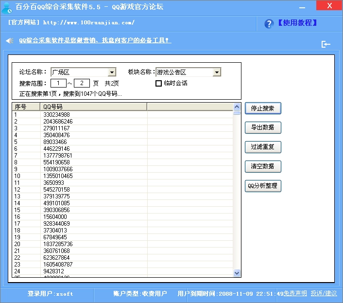Image resolution: width=343 pixels, height=303 pixels.
Task: Click the QQ分析整理 button
Action: click(263, 186)
